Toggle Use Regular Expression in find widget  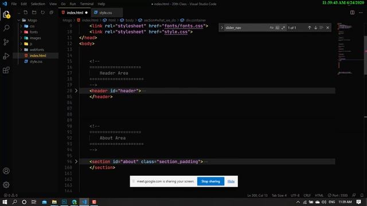(x=283, y=28)
